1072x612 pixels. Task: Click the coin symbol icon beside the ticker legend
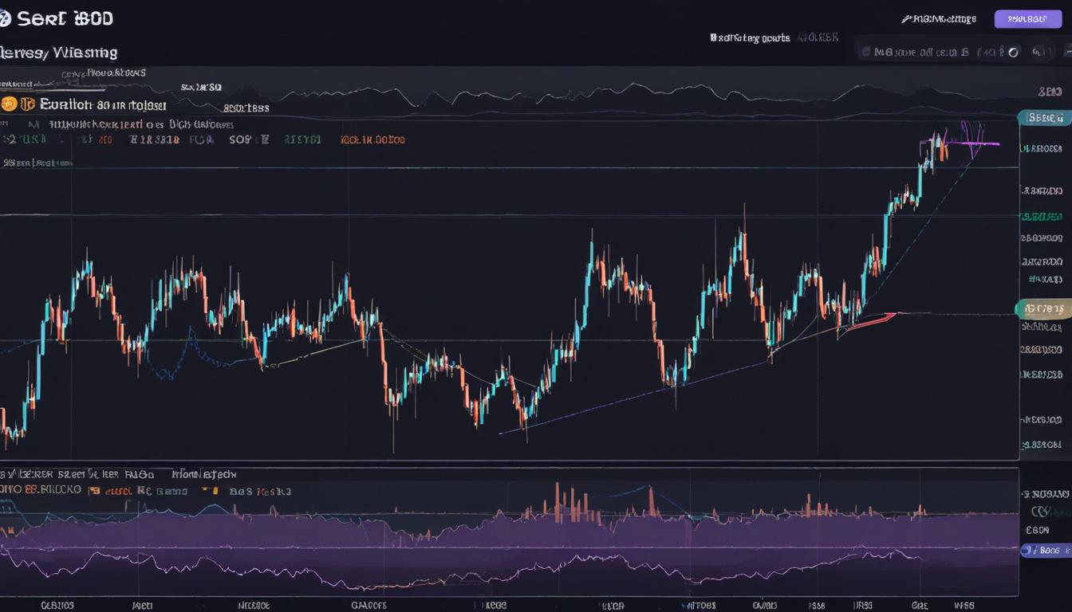(9, 104)
